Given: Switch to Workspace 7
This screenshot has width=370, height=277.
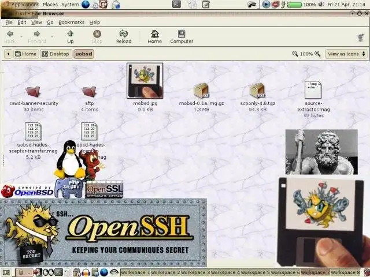Looking at the screenshot, I should [315, 272].
